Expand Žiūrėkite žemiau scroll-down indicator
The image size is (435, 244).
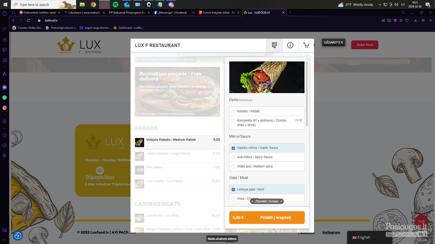coord(267,201)
